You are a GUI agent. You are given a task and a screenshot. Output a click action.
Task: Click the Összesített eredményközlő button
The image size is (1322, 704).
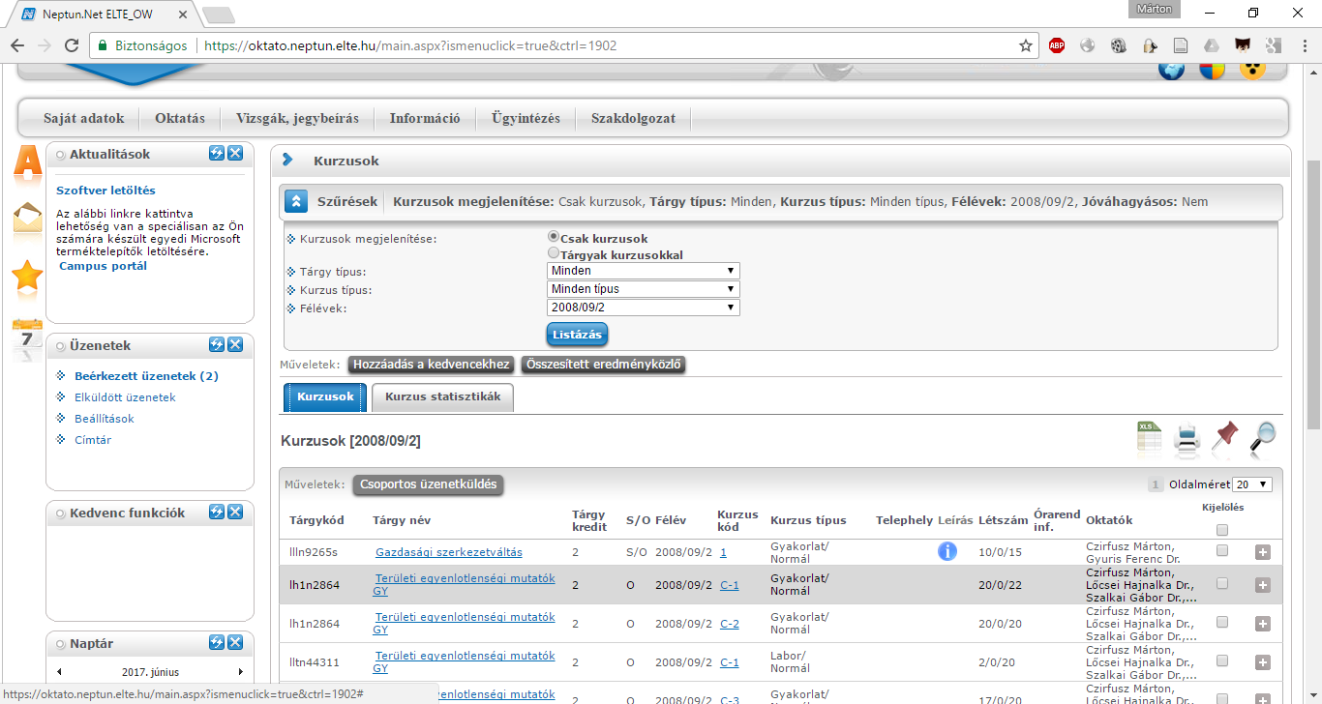tap(604, 365)
